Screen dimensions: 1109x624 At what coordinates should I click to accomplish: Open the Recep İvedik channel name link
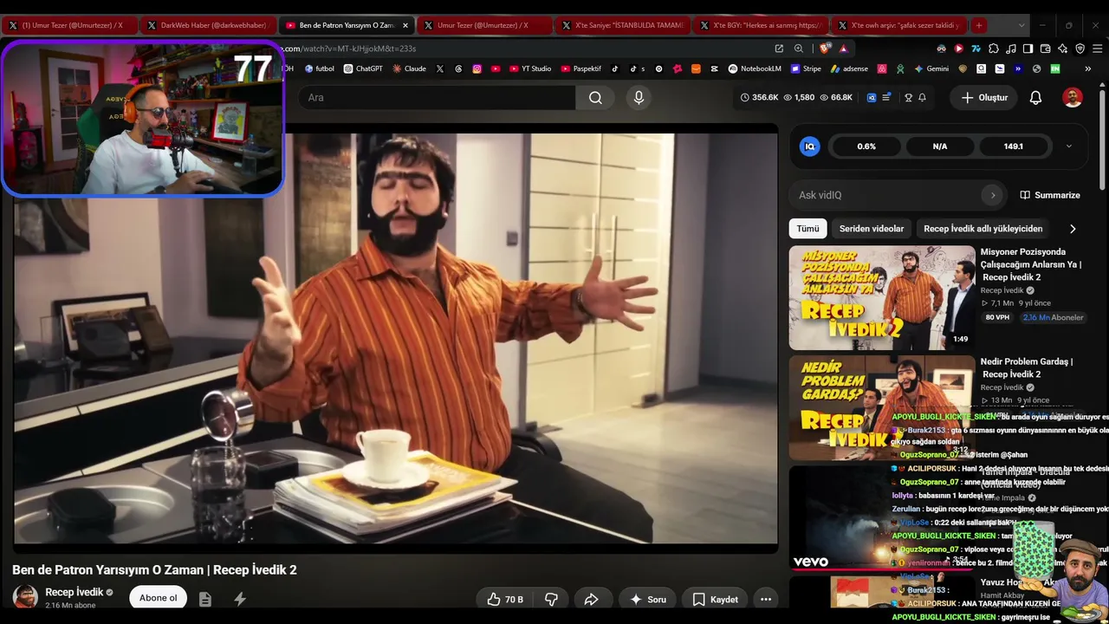pos(74,592)
